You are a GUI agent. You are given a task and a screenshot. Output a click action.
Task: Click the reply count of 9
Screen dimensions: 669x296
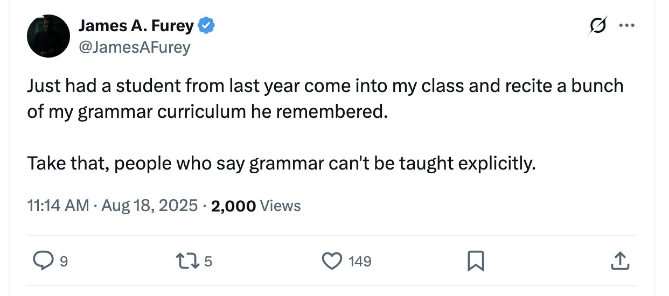64,262
